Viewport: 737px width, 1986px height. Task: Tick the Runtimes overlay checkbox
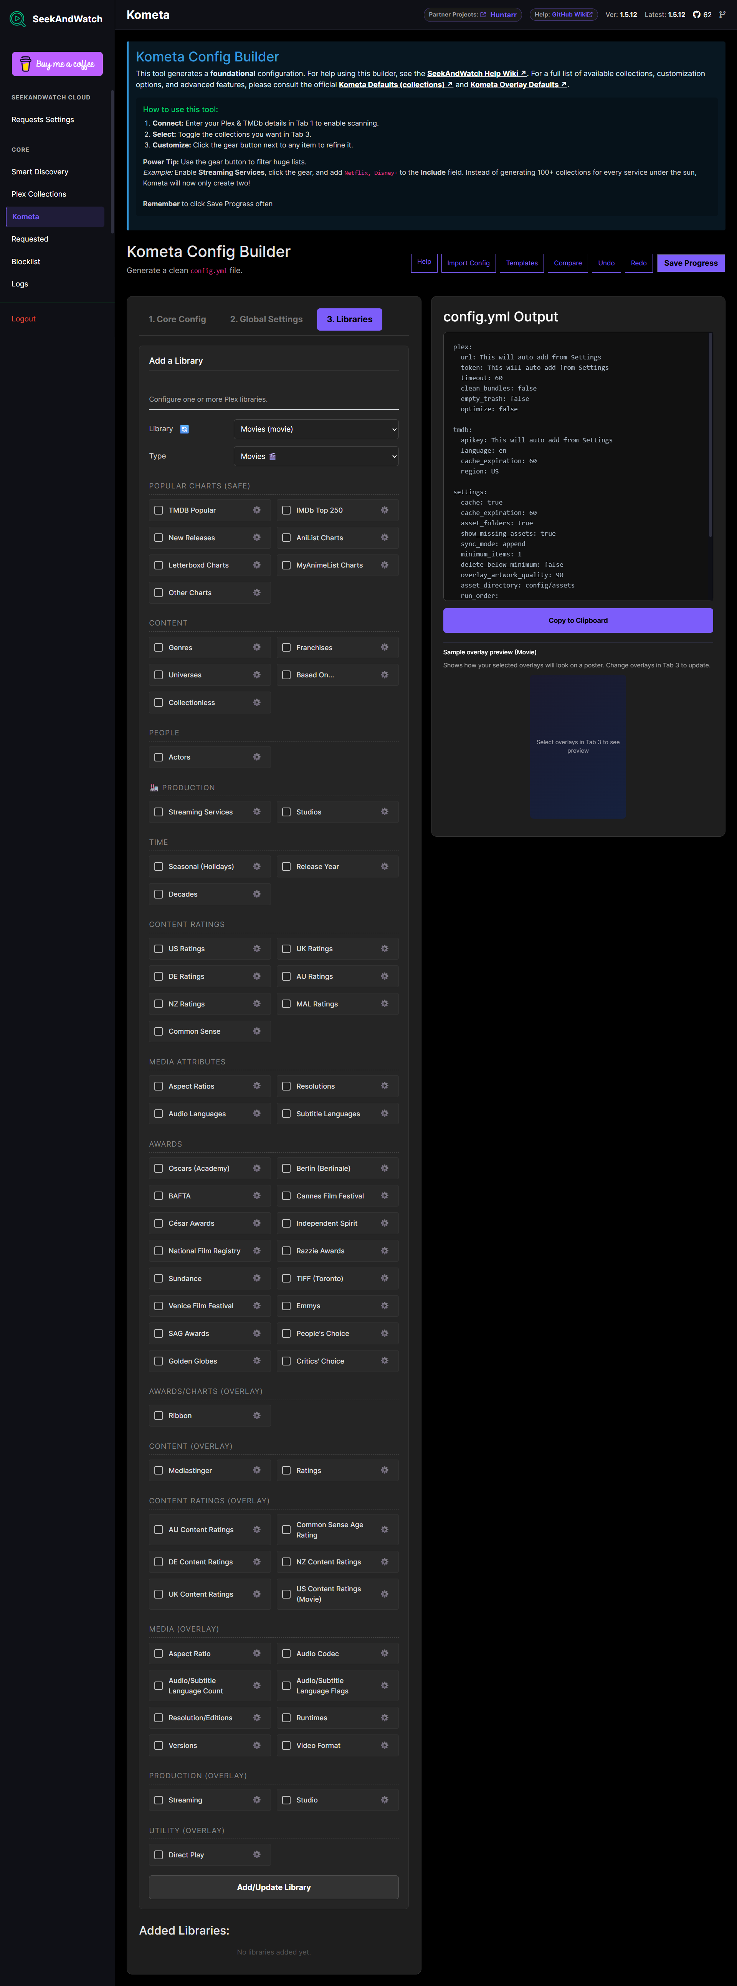coord(287,1718)
